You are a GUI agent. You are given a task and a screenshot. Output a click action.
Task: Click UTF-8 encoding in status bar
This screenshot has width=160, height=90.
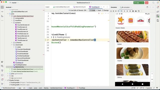[142, 88]
